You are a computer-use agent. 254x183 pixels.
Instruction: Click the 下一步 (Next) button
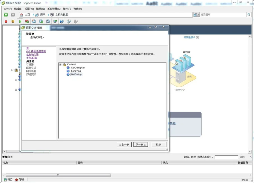click(141, 145)
